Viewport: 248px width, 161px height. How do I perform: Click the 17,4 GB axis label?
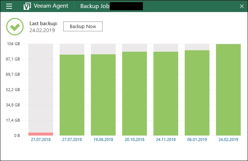[x=13, y=120]
